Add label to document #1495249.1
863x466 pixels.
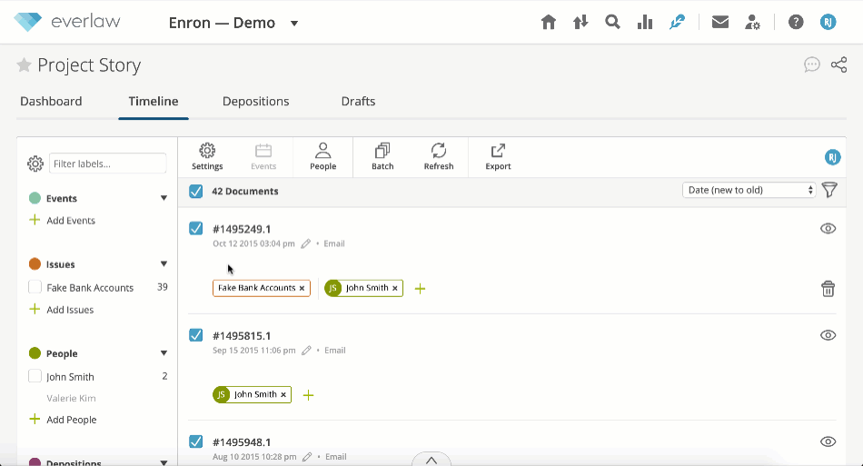(x=420, y=288)
